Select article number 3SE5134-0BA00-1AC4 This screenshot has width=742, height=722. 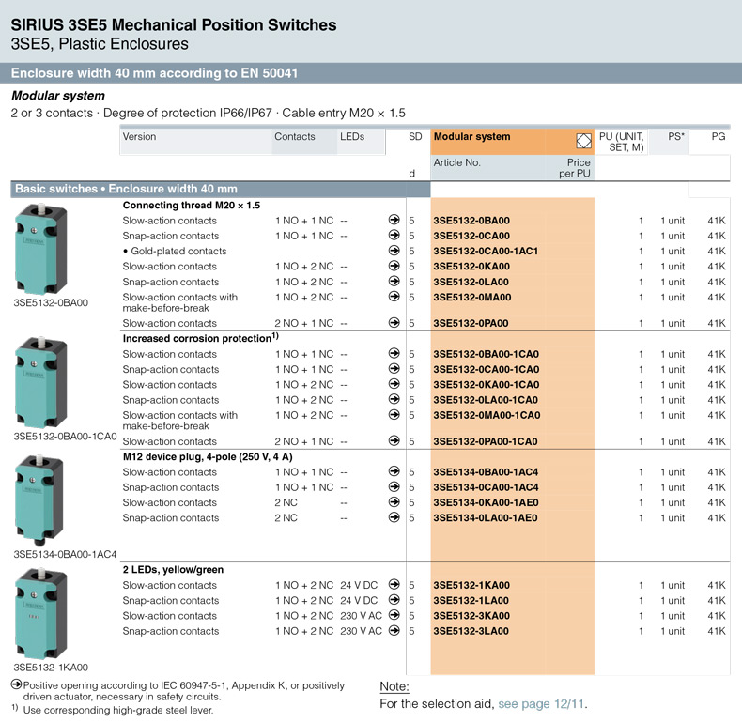click(x=486, y=472)
